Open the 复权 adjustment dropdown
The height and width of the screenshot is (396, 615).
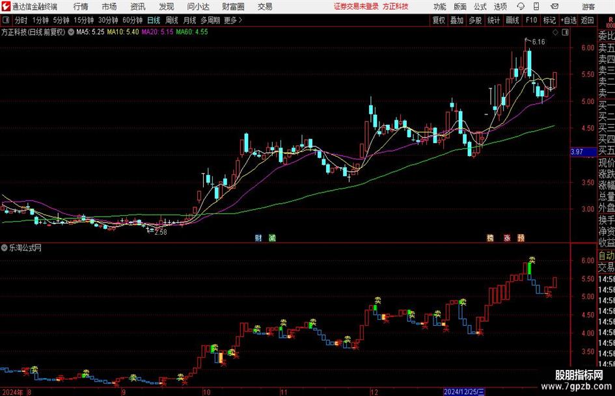[x=439, y=20]
